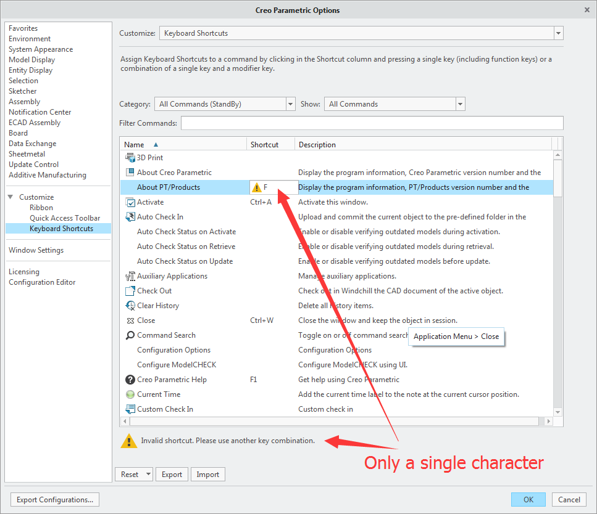Click the Creo Parametric Help question icon
The width and height of the screenshot is (597, 514).
pyautogui.click(x=130, y=380)
